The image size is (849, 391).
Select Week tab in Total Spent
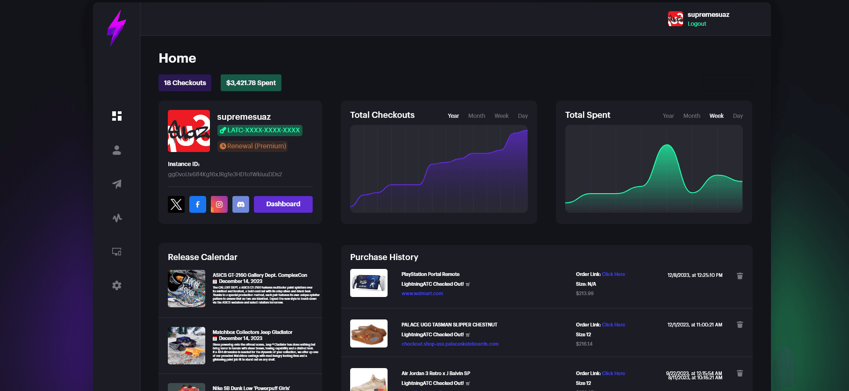(717, 116)
